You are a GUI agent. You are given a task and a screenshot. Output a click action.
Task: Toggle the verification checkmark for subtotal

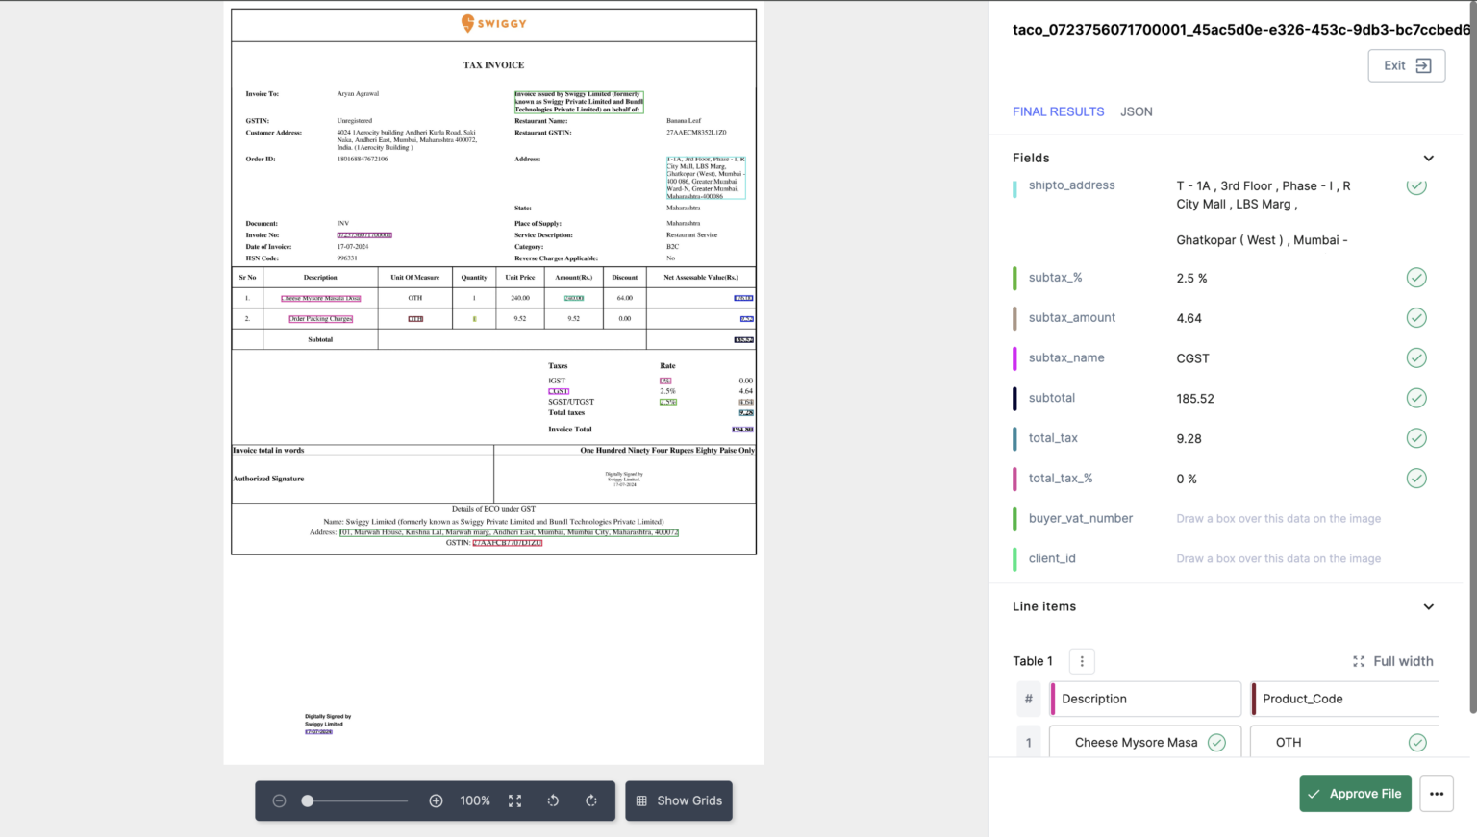(x=1415, y=397)
